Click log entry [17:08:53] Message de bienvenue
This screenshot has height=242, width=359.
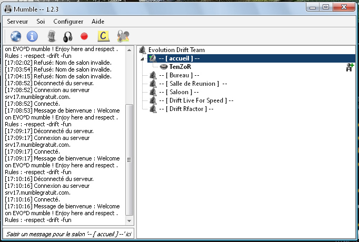pyautogui.click(x=62, y=117)
